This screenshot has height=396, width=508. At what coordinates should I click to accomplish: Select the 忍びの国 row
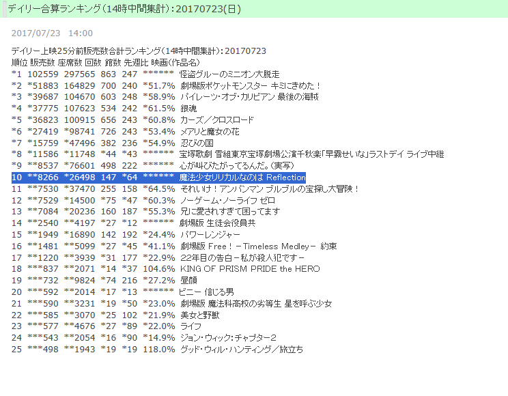click(113, 143)
